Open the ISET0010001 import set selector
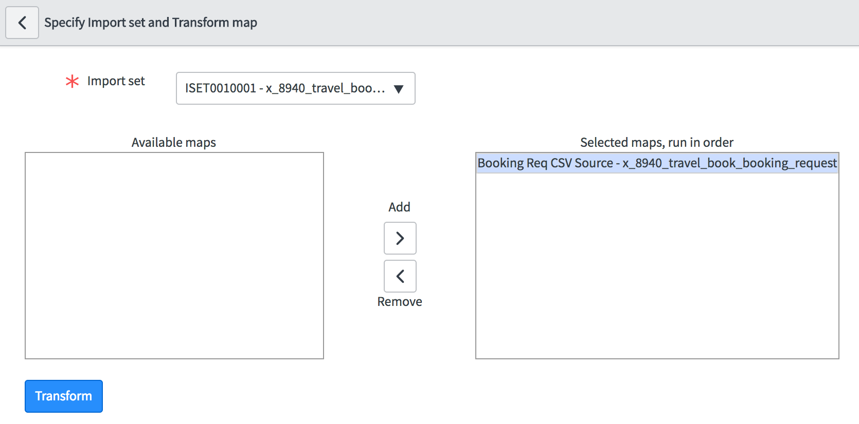The height and width of the screenshot is (424, 859). click(x=295, y=88)
